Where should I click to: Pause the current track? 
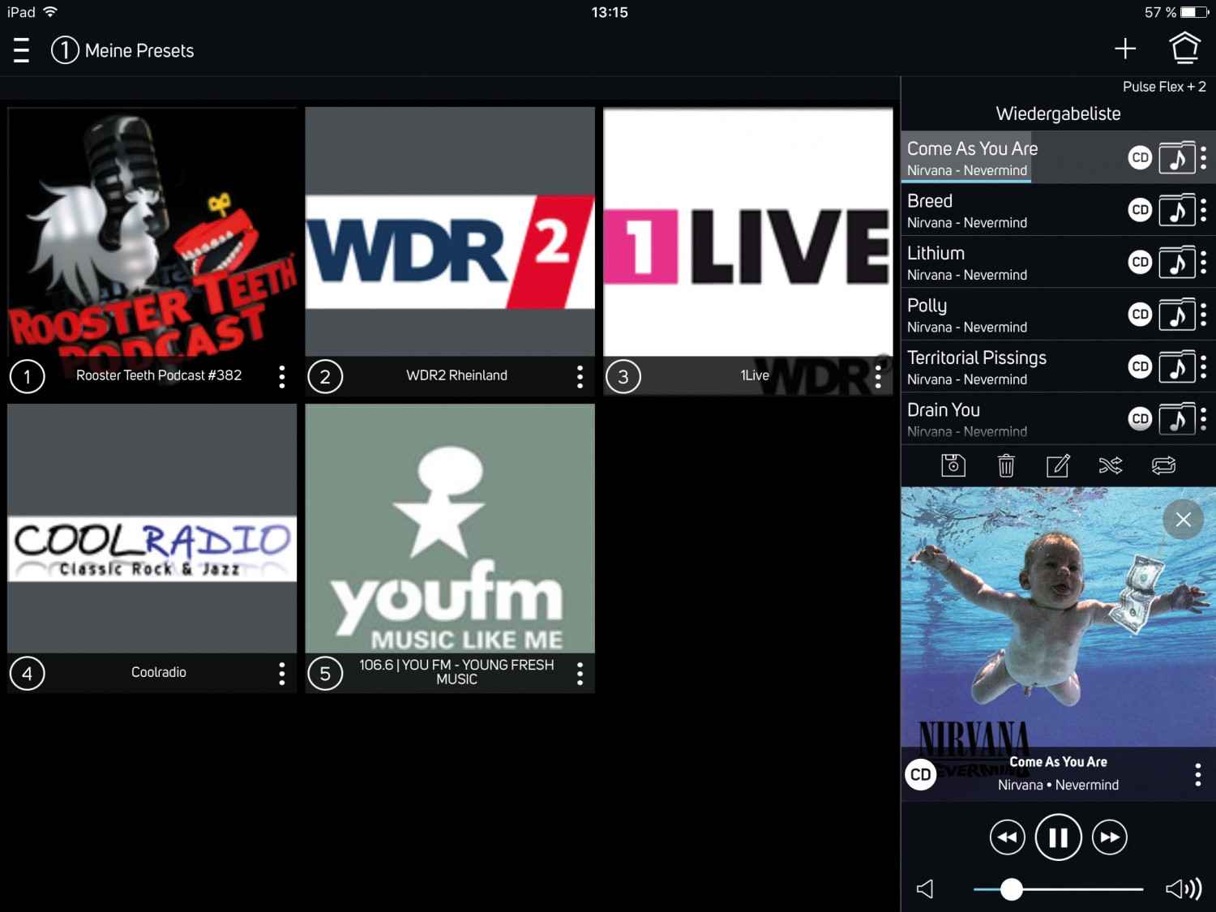(x=1058, y=837)
